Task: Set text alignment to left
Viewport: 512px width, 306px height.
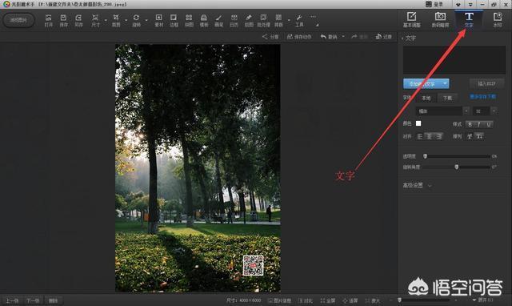Action: tap(420, 136)
